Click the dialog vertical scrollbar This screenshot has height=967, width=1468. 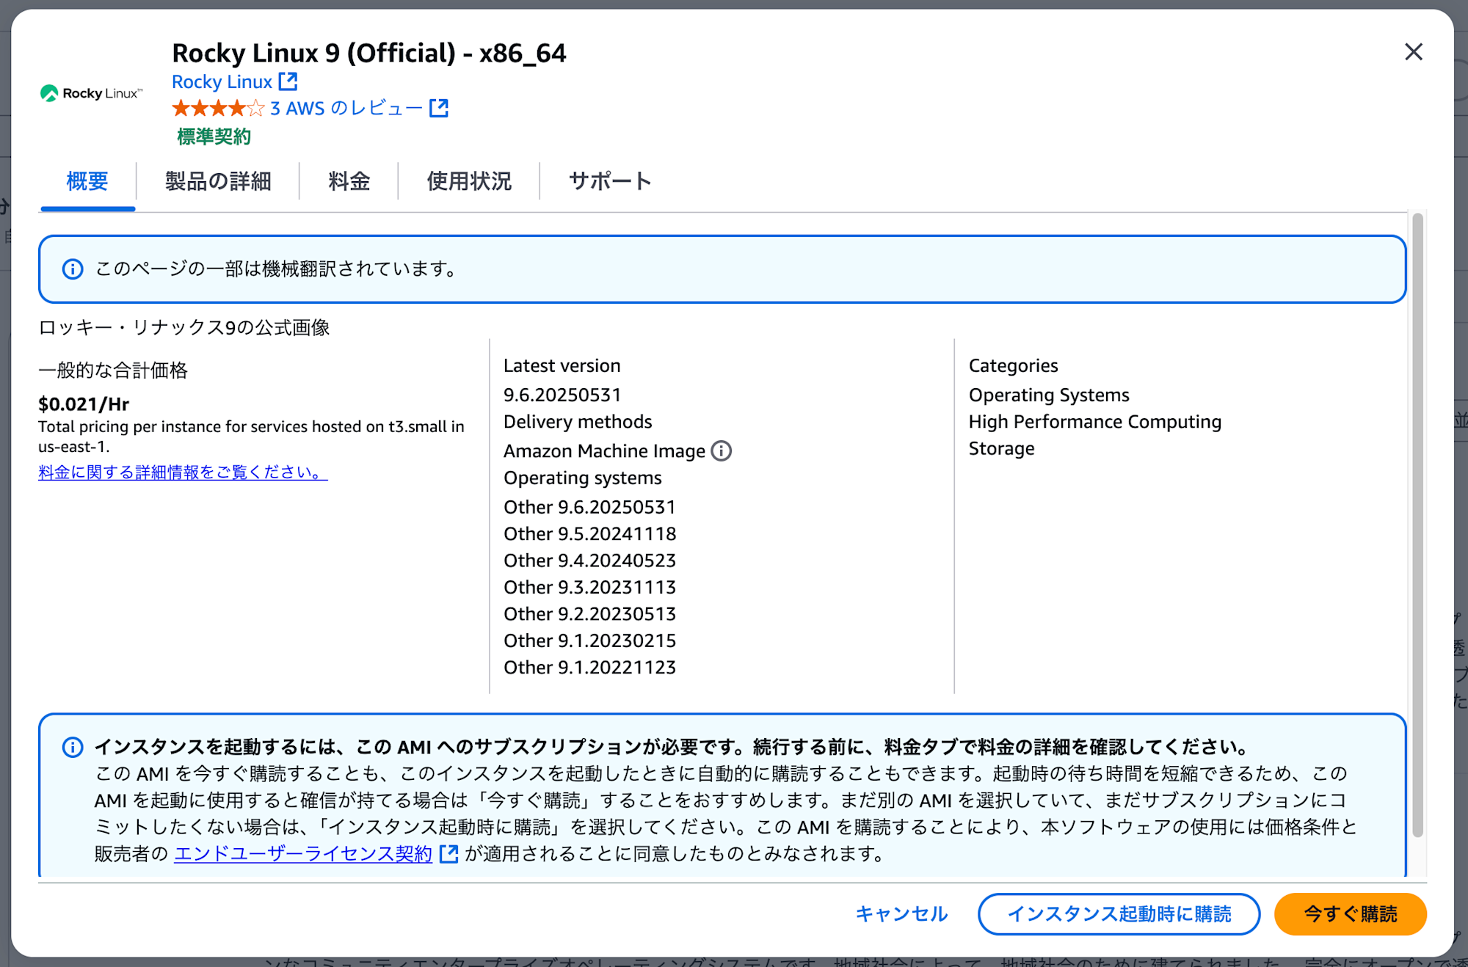tap(1417, 525)
